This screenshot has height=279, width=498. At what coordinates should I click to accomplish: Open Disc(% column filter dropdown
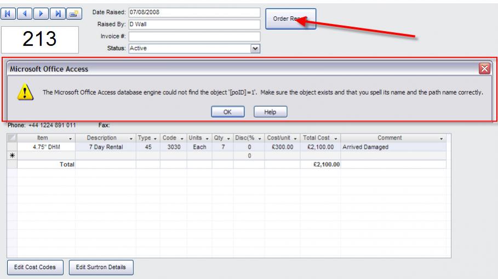260,138
